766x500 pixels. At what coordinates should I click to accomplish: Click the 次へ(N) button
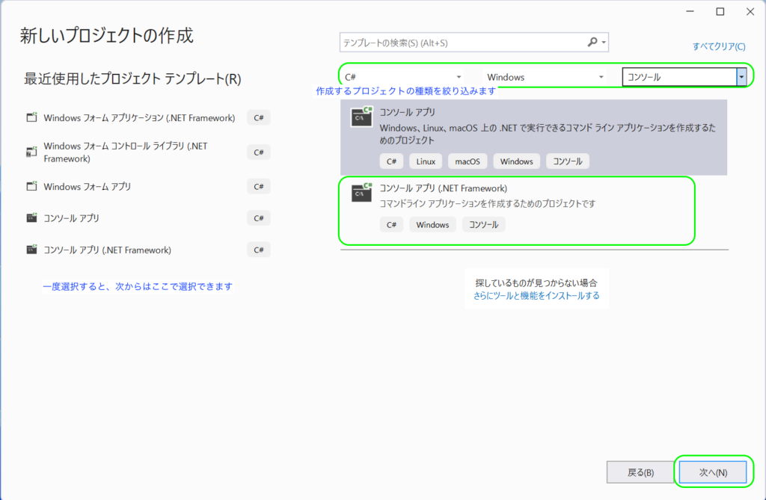click(713, 472)
